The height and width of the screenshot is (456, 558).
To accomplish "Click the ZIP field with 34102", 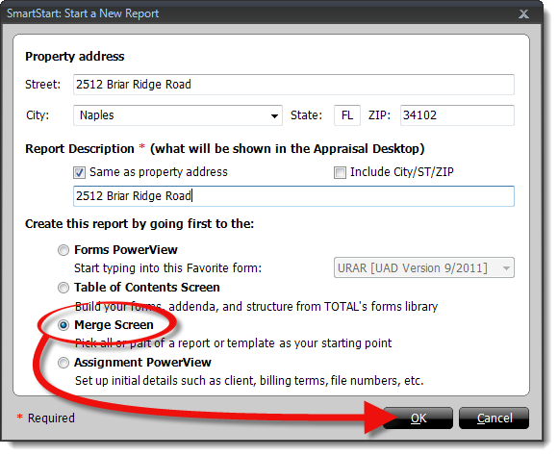I will (x=457, y=115).
